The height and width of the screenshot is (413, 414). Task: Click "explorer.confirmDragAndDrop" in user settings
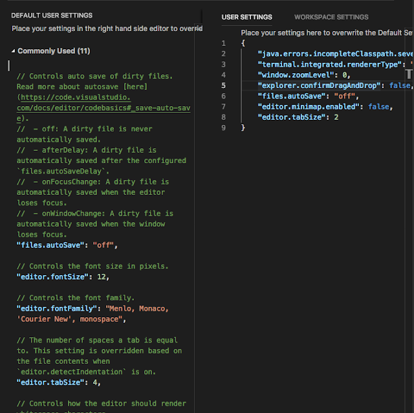319,85
